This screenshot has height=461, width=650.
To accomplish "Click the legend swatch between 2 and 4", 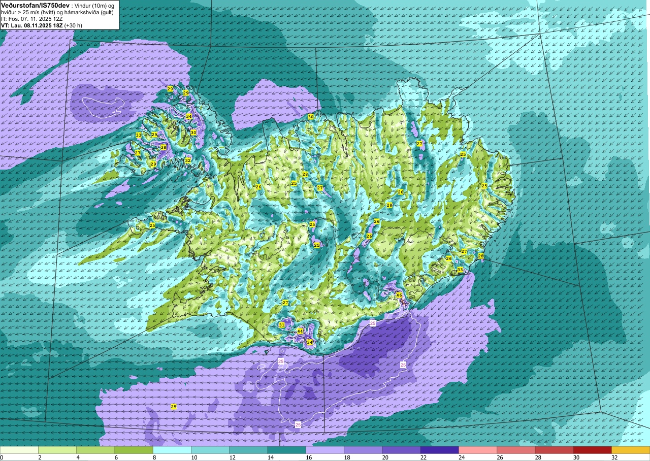I will (x=57, y=450).
